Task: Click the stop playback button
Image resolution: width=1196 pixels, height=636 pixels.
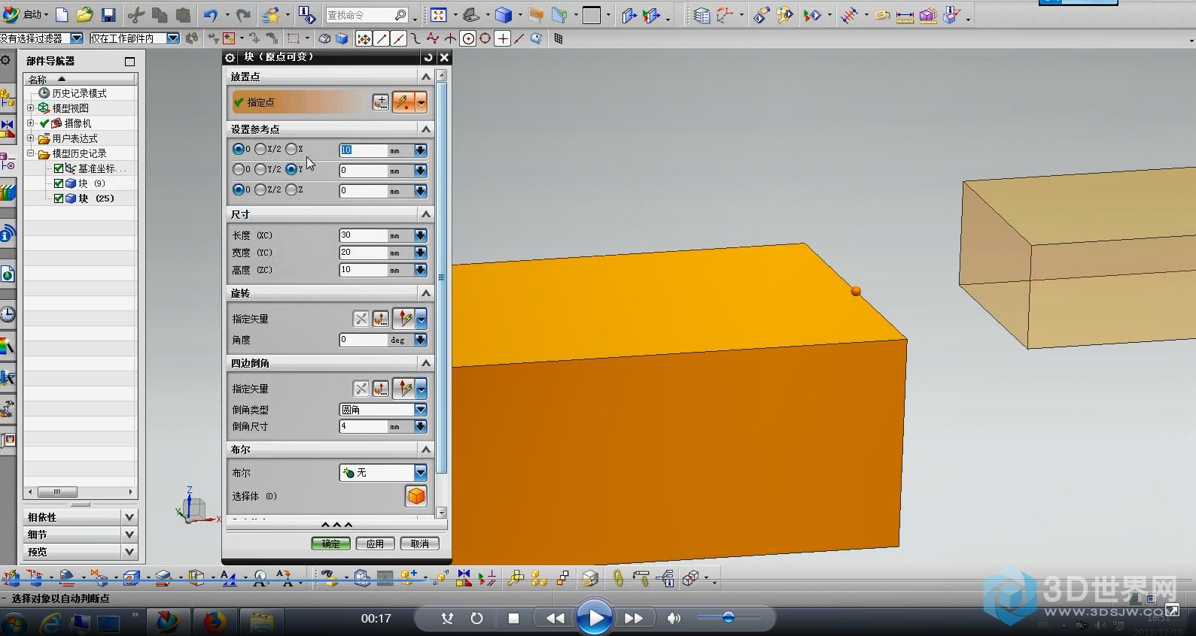Action: click(x=513, y=618)
